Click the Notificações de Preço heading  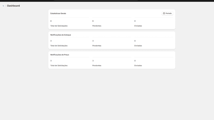60,55
